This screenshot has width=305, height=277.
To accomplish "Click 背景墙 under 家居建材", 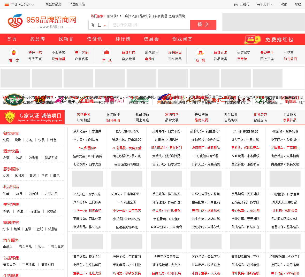I will click(x=52, y=229).
